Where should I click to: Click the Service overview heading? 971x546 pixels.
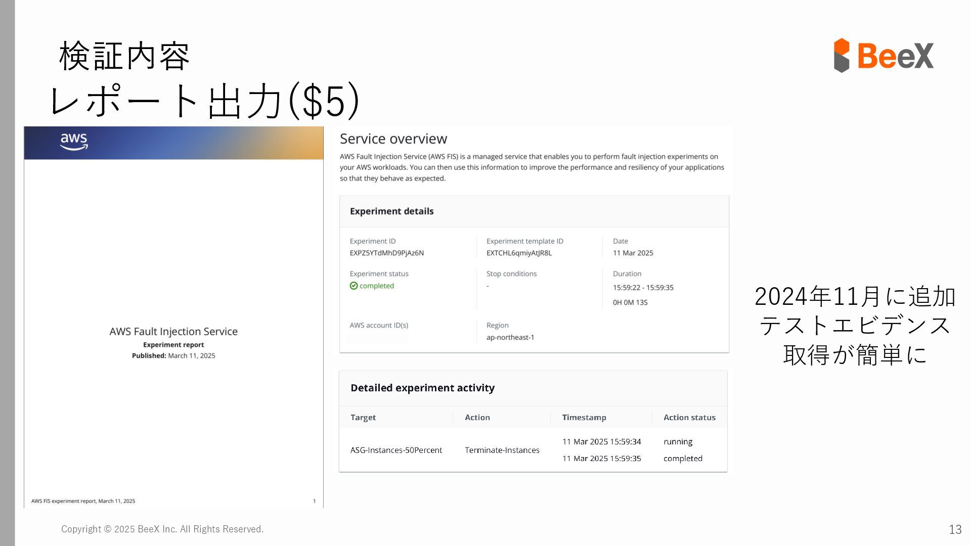tap(393, 139)
